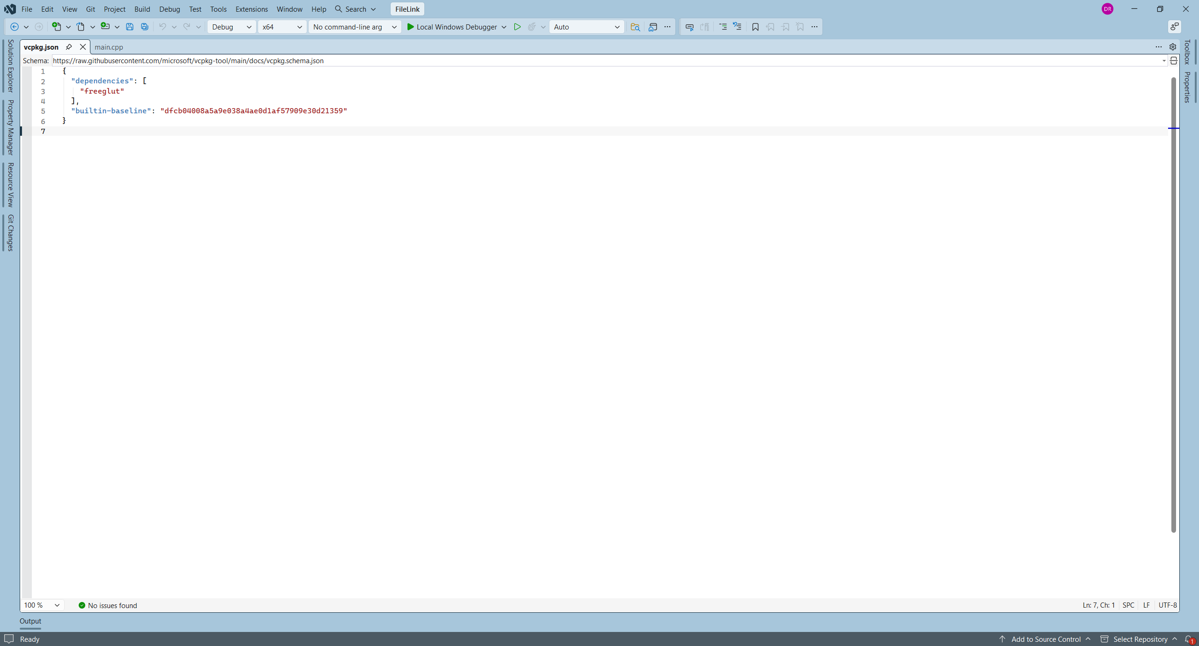Click the Search box in menu bar
Screen dimensions: 1199x646
pos(355,9)
